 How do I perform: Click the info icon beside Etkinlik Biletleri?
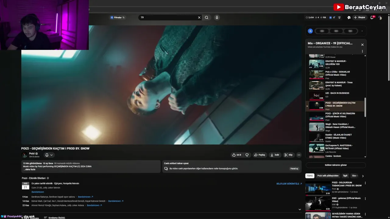[48, 178]
